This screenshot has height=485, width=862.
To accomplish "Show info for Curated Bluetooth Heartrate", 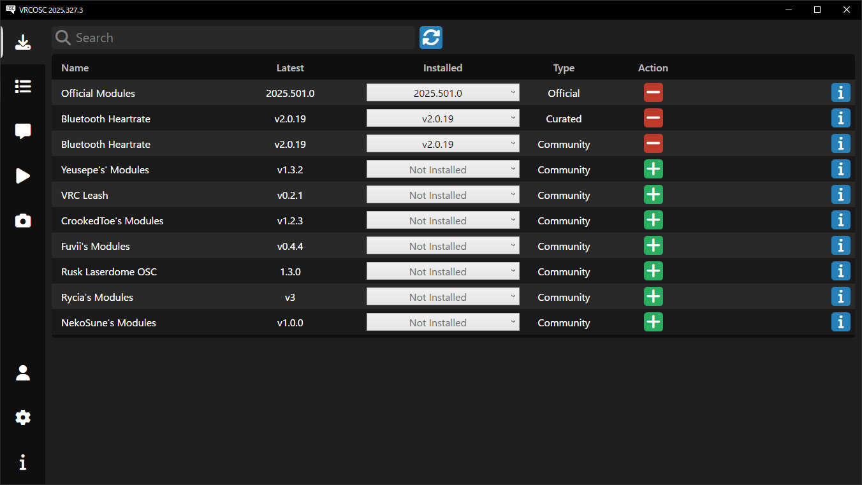I will coord(840,118).
